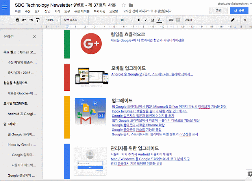Image resolution: width=252 pixels, height=181 pixels.
Task: View the last edited revision notice
Action: point(148,11)
